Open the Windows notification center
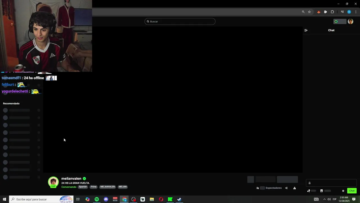This screenshot has height=203, width=360. [x=354, y=199]
